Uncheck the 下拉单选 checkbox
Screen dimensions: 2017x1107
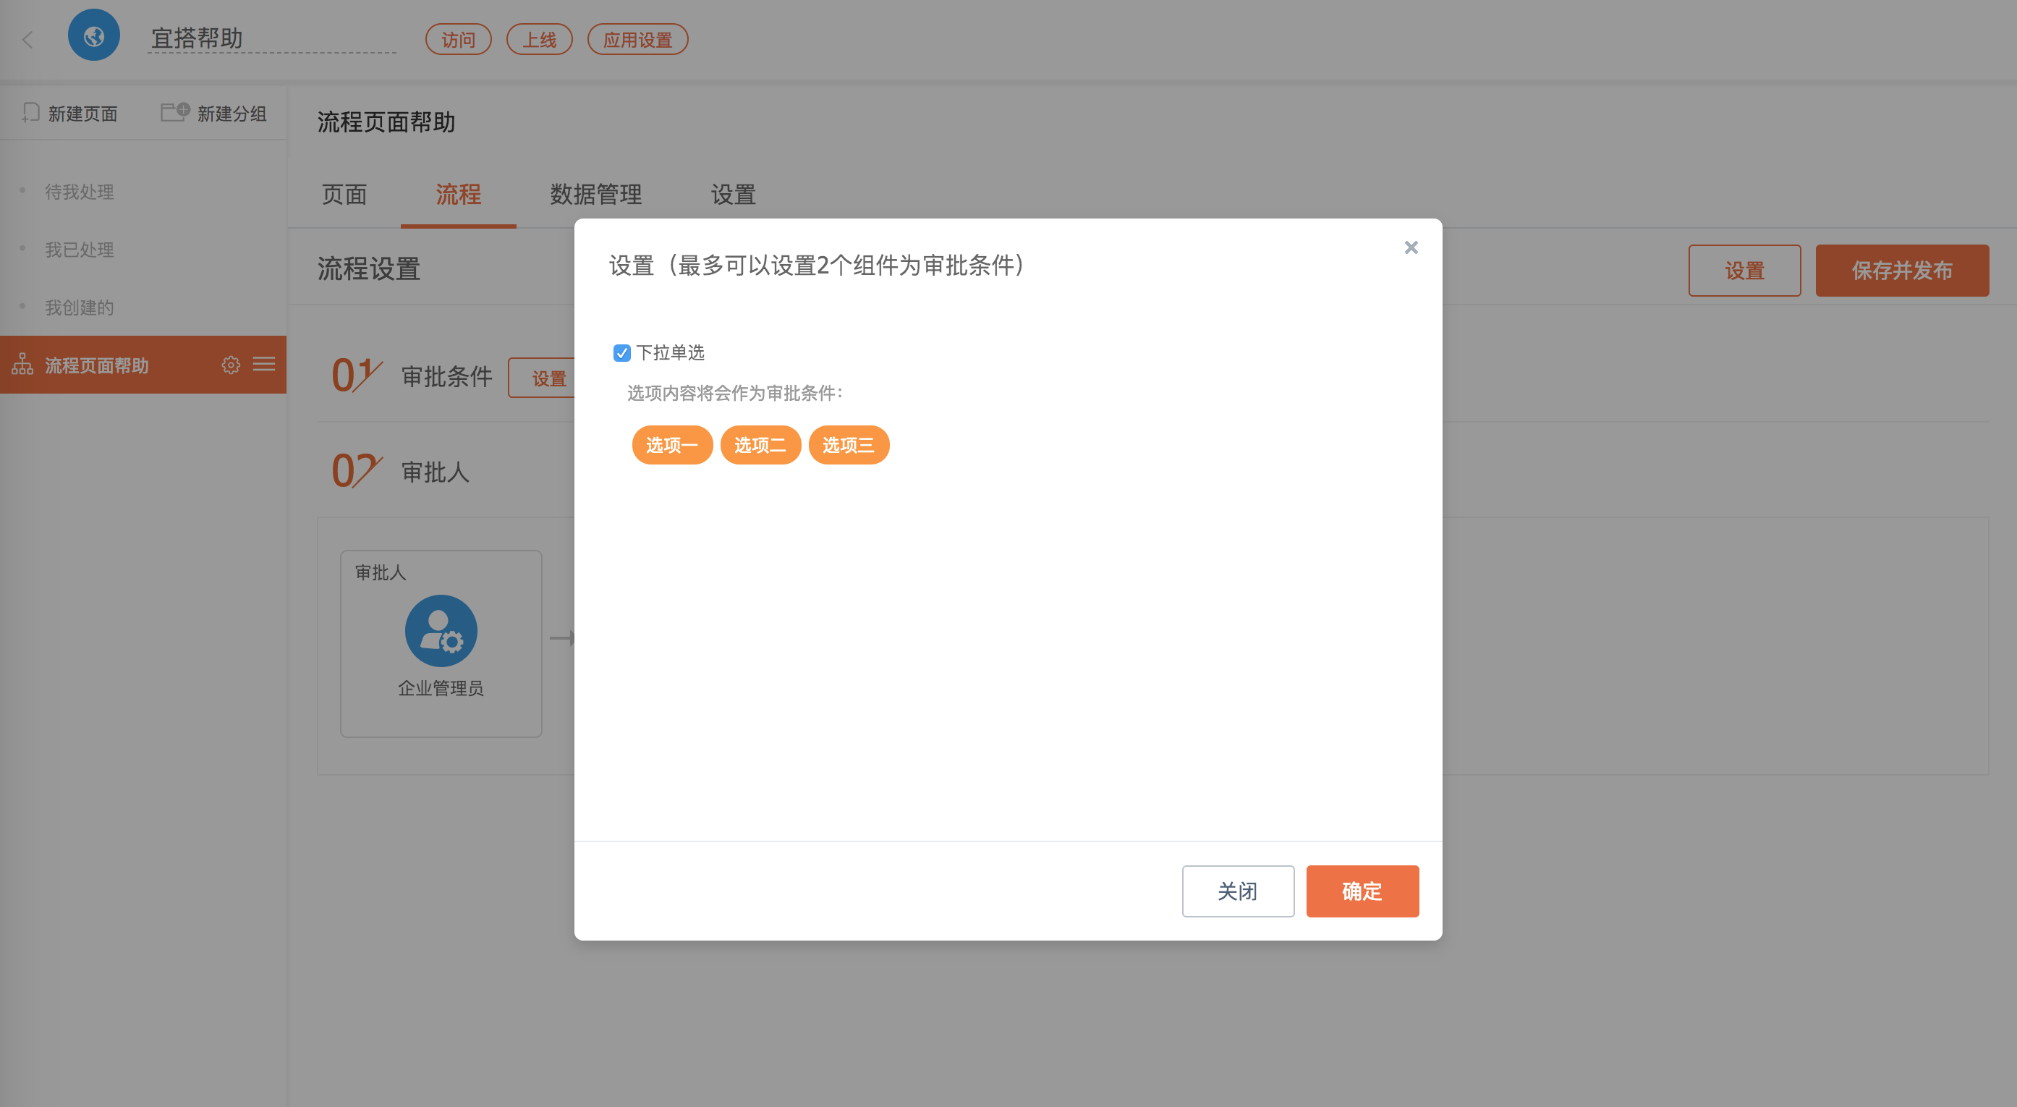[x=621, y=353]
